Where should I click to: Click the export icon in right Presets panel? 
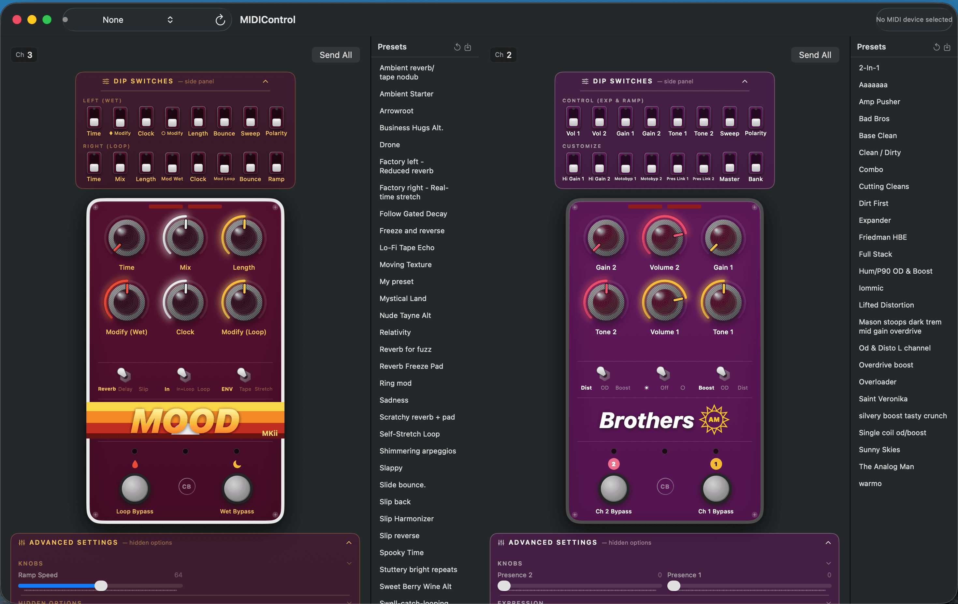pos(948,47)
